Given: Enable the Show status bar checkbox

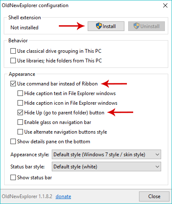Looking at the screenshot, I should coord(13,178).
